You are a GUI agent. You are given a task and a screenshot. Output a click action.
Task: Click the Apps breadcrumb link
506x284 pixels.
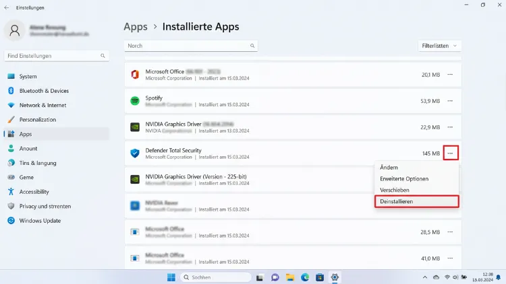[136, 27]
